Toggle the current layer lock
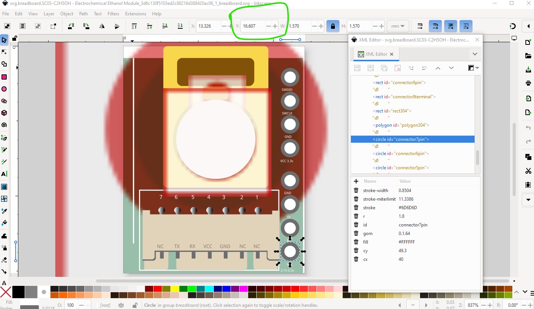Screen dimensions: 534x309 tap(135, 305)
